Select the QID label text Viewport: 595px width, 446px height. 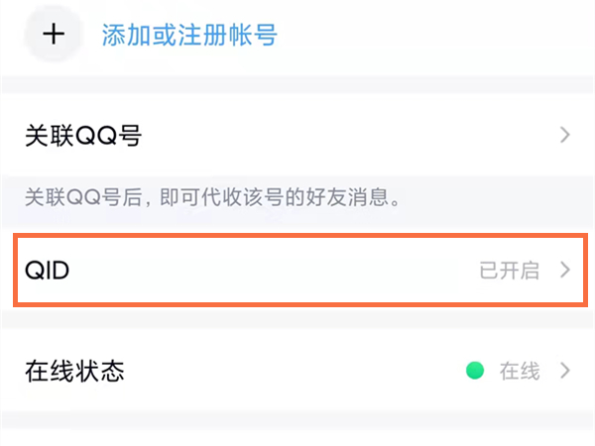(x=47, y=270)
